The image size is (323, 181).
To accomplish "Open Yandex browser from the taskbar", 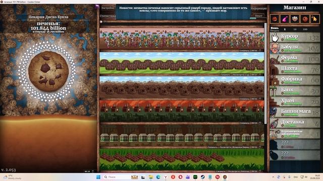I will [166, 177].
